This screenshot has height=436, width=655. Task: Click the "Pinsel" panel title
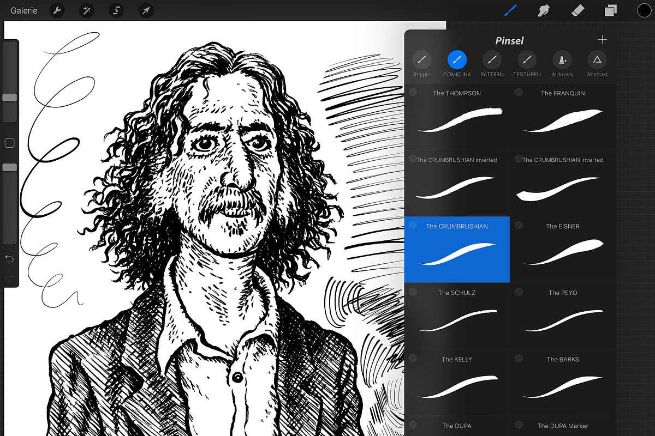tap(510, 41)
